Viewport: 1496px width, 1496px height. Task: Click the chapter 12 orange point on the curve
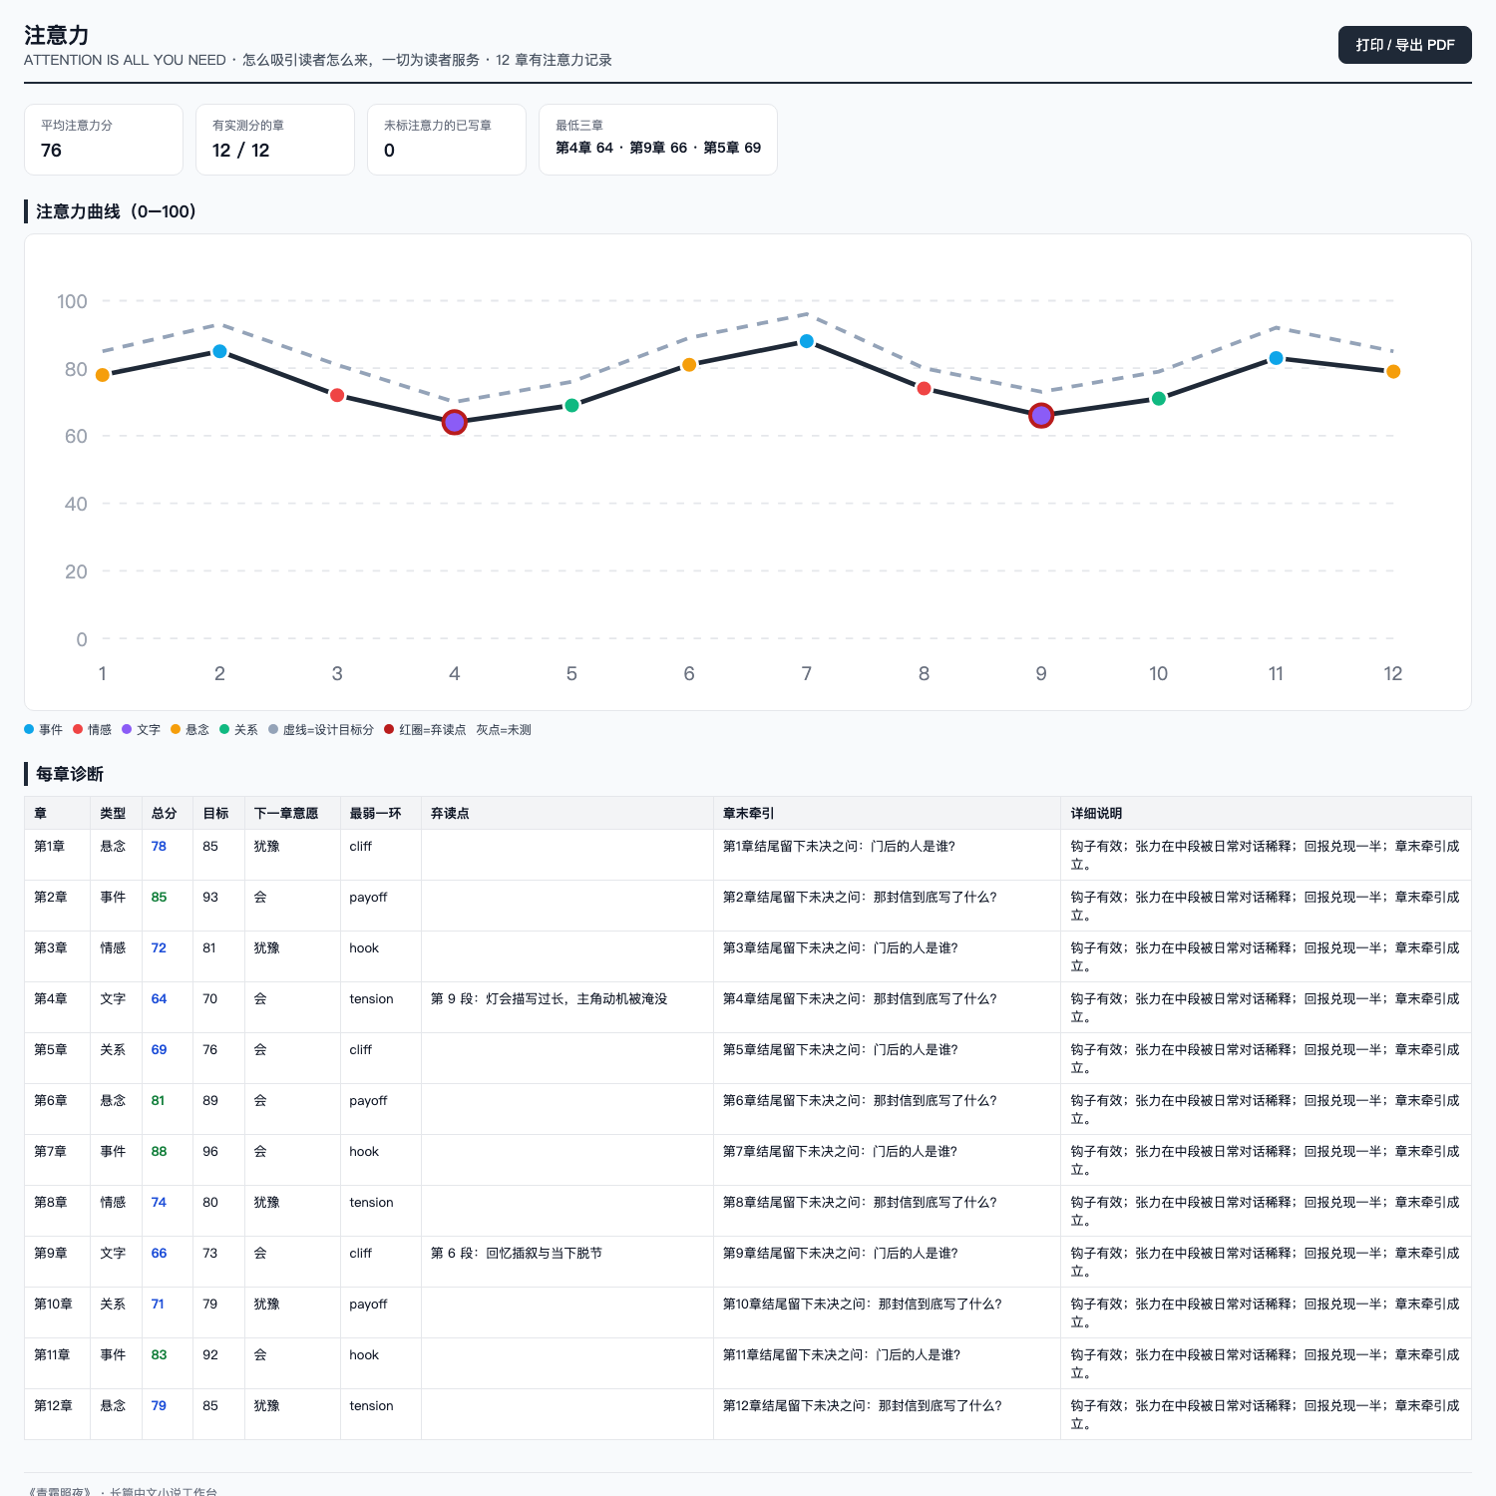[1393, 372]
